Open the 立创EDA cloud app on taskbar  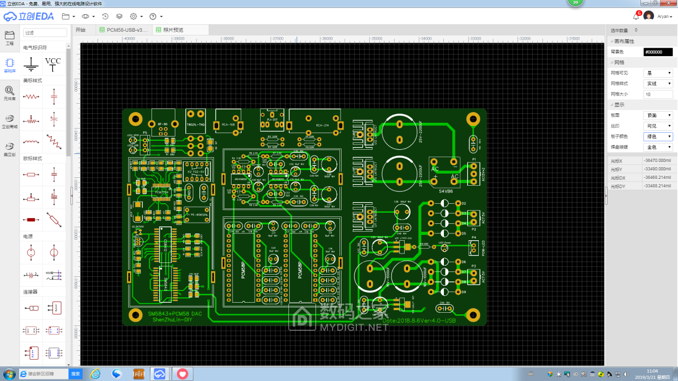[x=160, y=374]
